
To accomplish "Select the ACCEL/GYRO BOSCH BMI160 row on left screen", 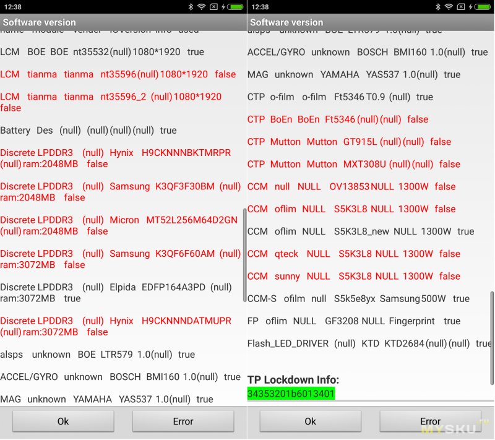I will [120, 376].
